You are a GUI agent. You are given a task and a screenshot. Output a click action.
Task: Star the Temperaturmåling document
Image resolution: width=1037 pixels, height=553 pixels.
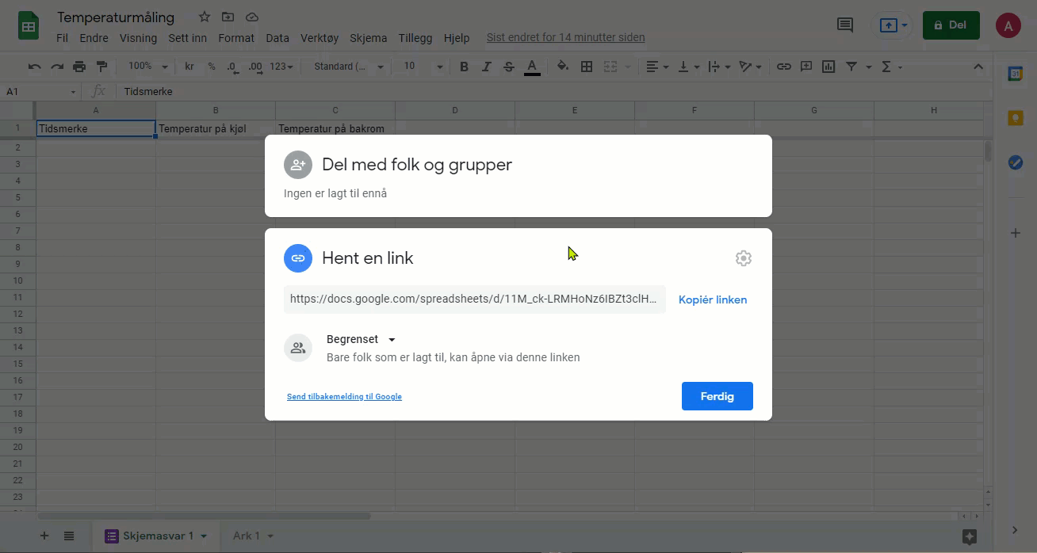click(205, 17)
